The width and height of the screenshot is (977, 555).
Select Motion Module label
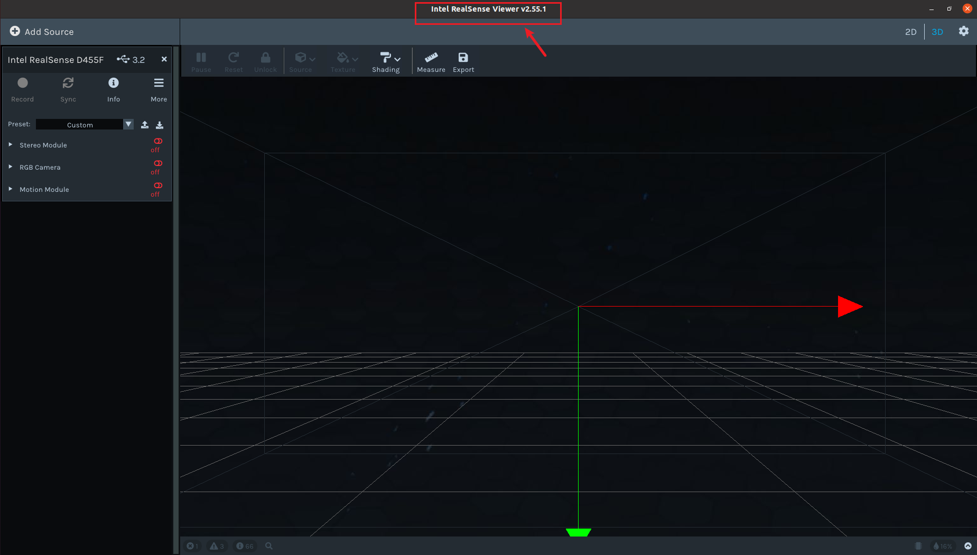[44, 189]
